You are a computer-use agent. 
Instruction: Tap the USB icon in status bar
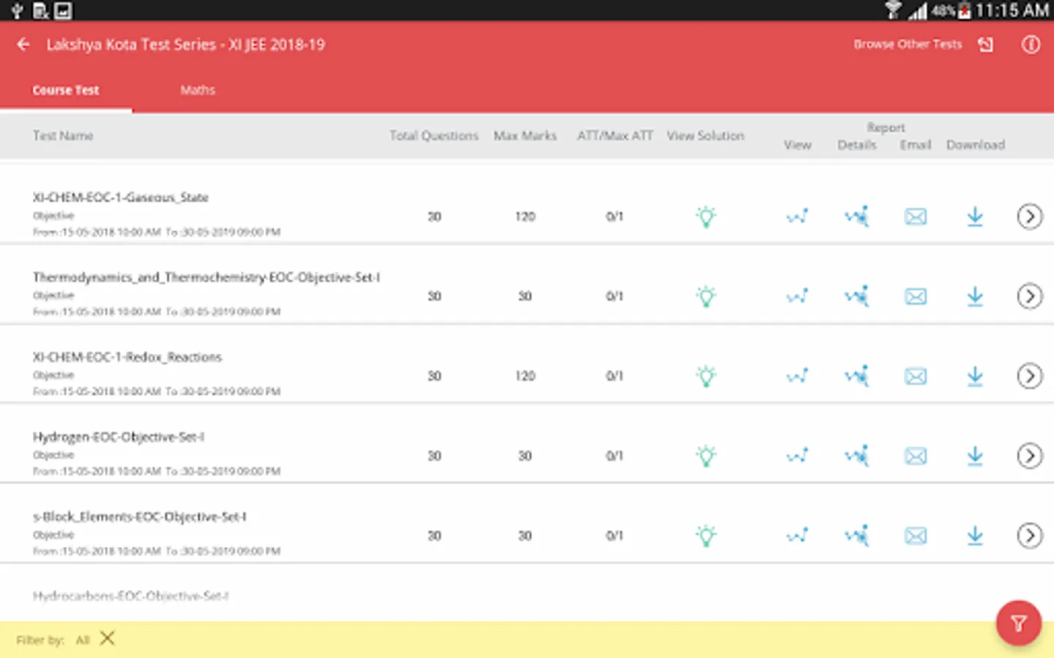click(x=17, y=10)
